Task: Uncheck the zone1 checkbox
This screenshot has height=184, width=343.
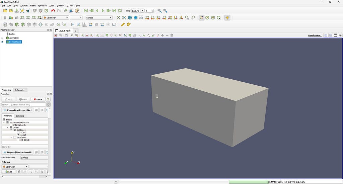Action: click(x=18, y=135)
